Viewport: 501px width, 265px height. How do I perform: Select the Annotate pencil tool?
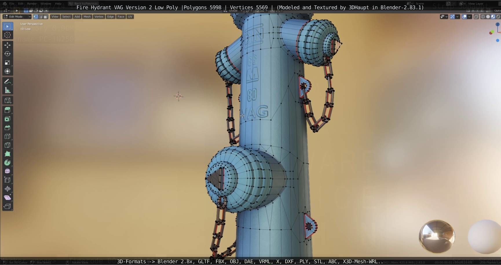click(8, 81)
